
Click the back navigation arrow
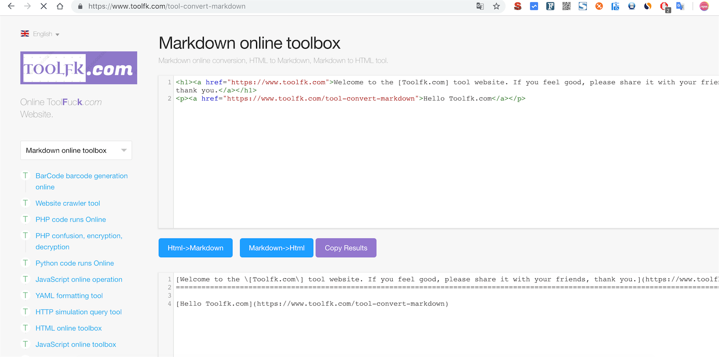pyautogui.click(x=11, y=7)
